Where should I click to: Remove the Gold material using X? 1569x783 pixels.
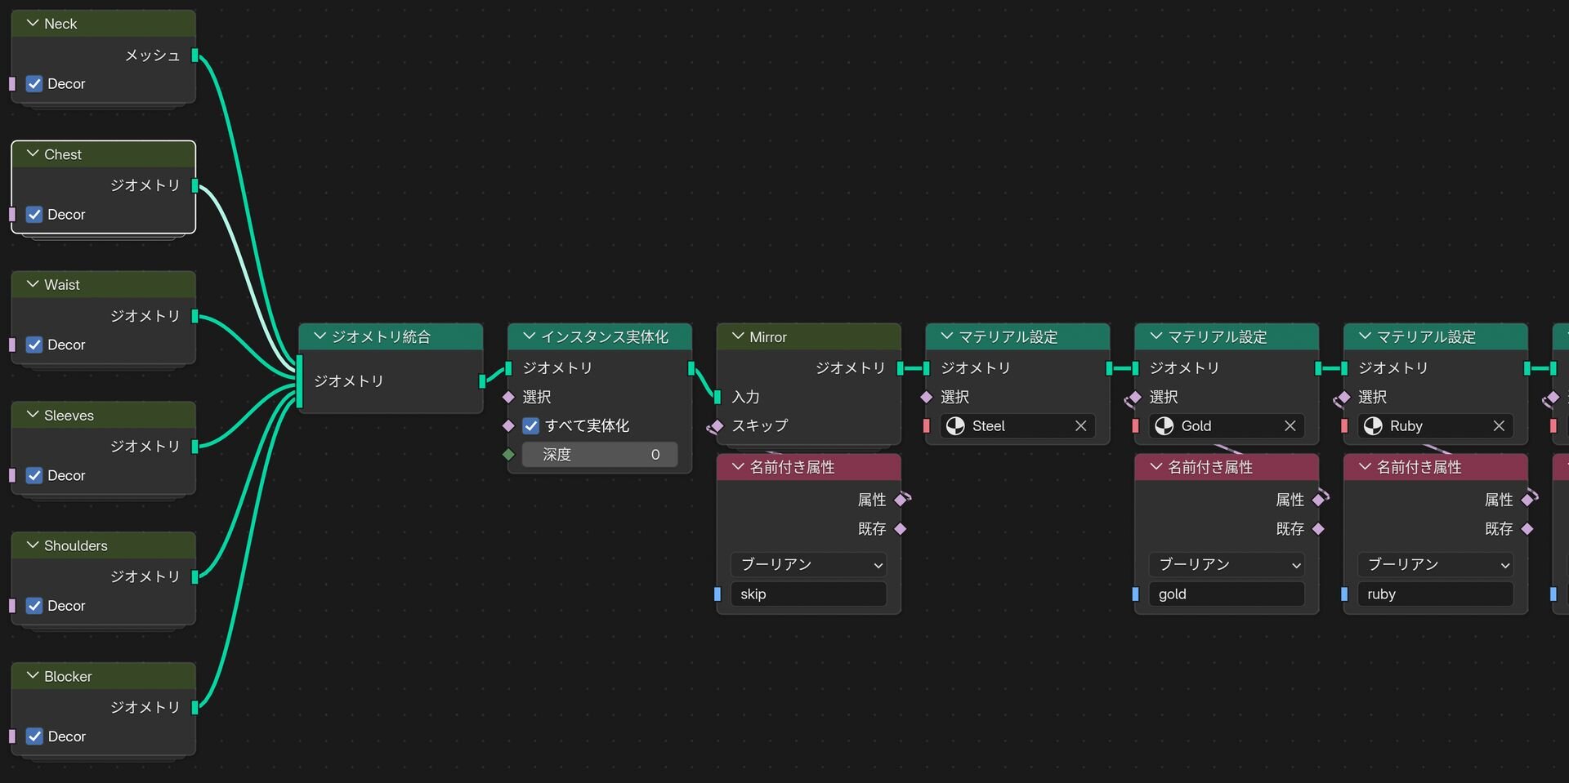1290,426
